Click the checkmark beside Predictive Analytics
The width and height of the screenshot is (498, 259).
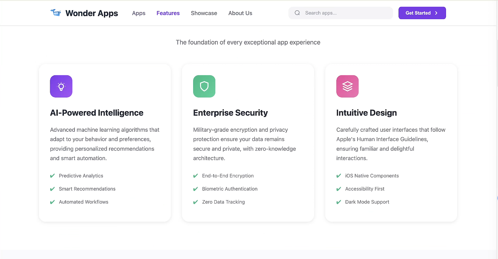coord(52,176)
